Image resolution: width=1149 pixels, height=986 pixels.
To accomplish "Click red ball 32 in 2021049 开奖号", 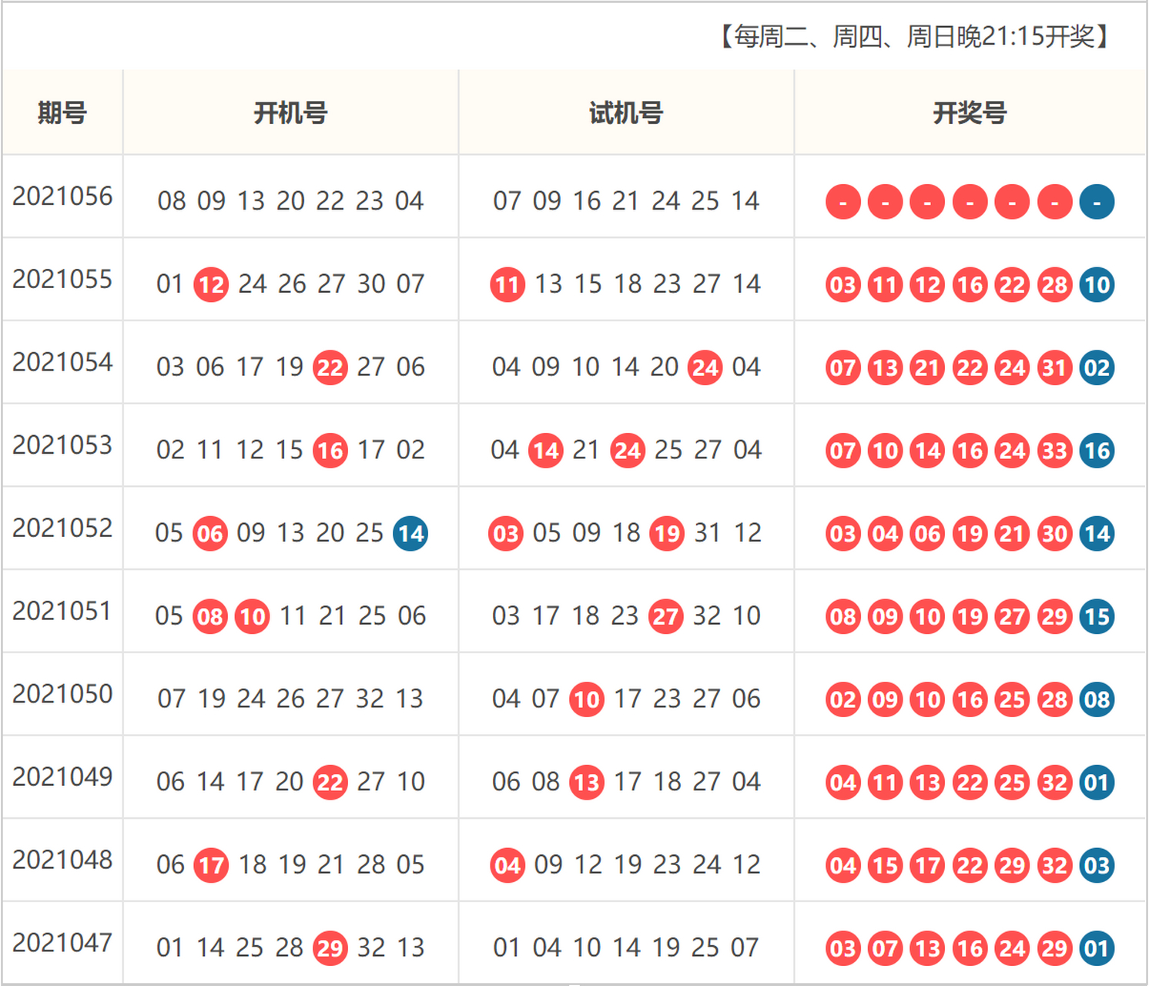I will tap(1054, 783).
